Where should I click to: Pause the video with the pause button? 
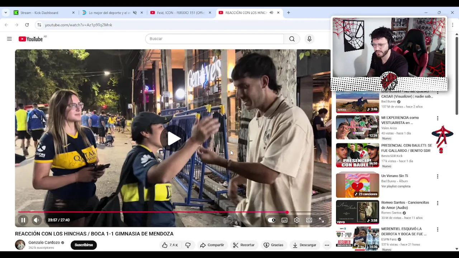tap(23, 220)
